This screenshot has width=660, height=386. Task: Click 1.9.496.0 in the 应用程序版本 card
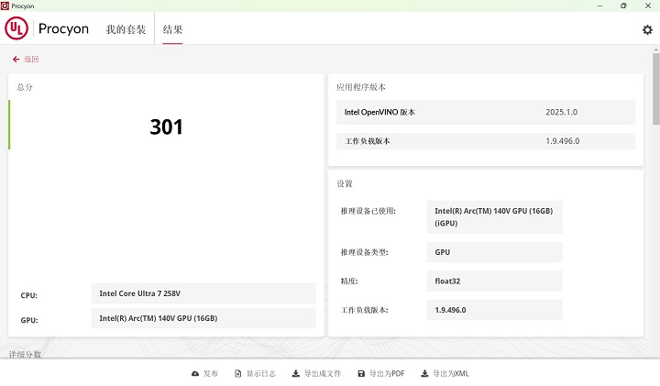click(562, 141)
